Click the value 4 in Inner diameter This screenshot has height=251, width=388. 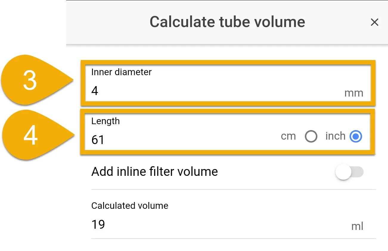[95, 91]
